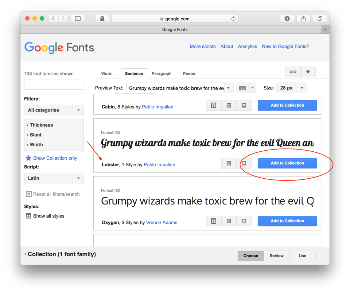Click the Google Fonts logo
This screenshot has height=294, width=350.
59,47
